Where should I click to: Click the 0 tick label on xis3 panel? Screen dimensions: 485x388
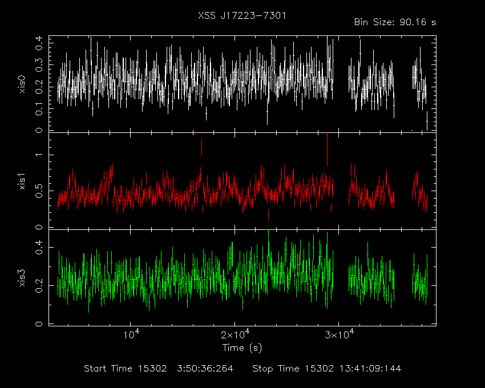(39, 324)
